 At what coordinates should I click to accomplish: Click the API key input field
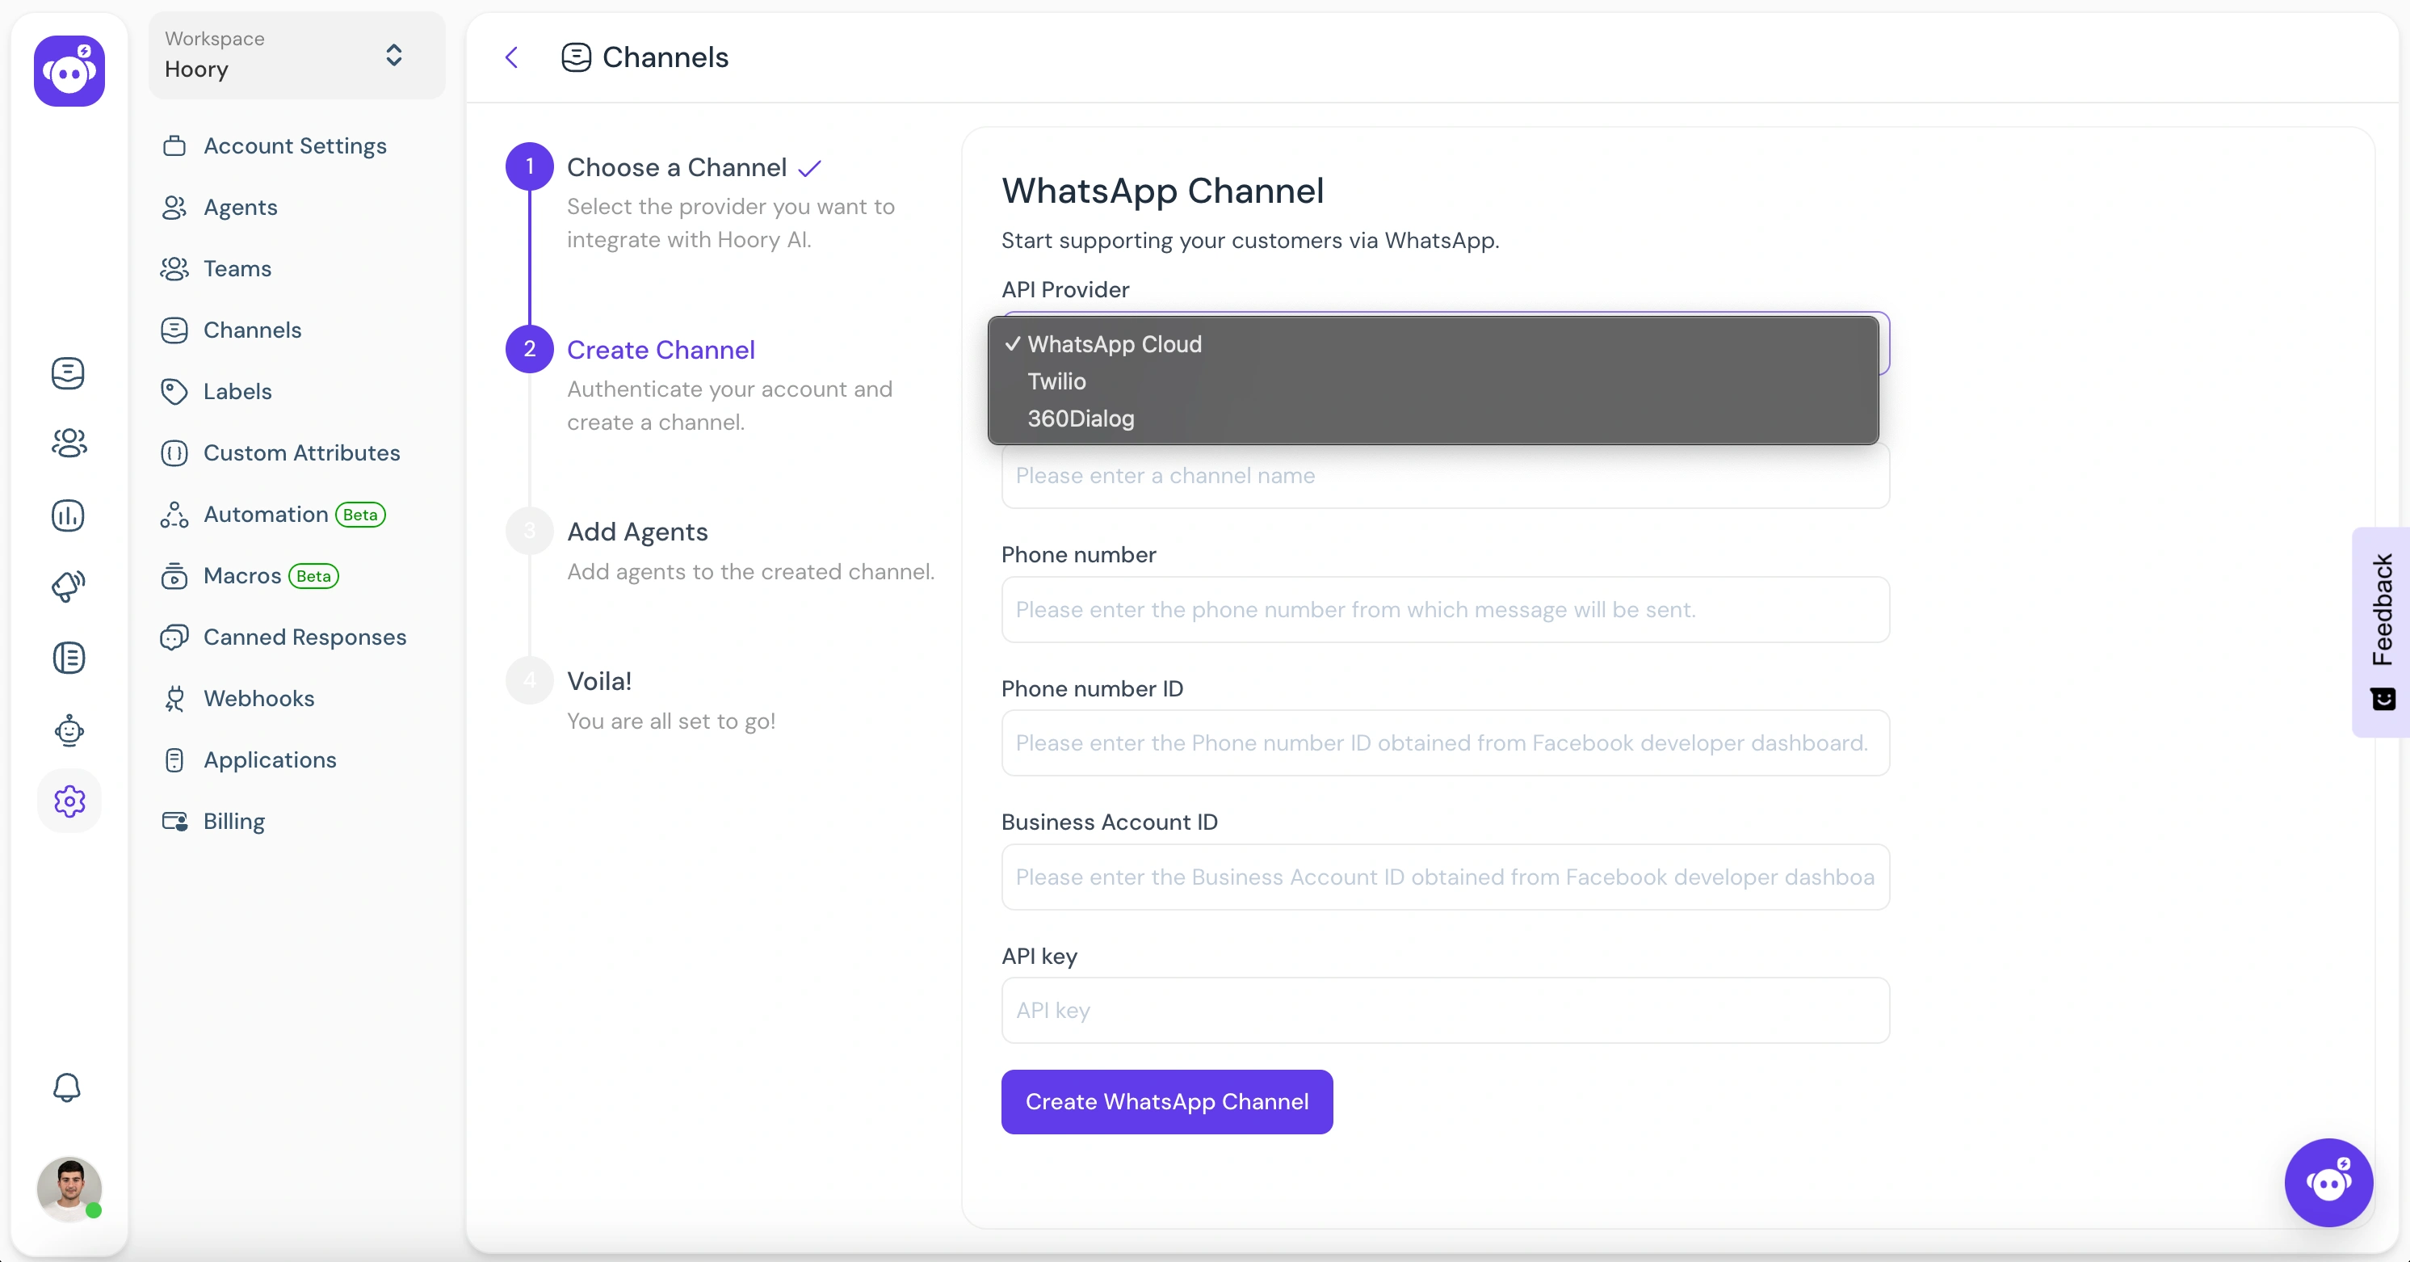click(x=1446, y=1011)
